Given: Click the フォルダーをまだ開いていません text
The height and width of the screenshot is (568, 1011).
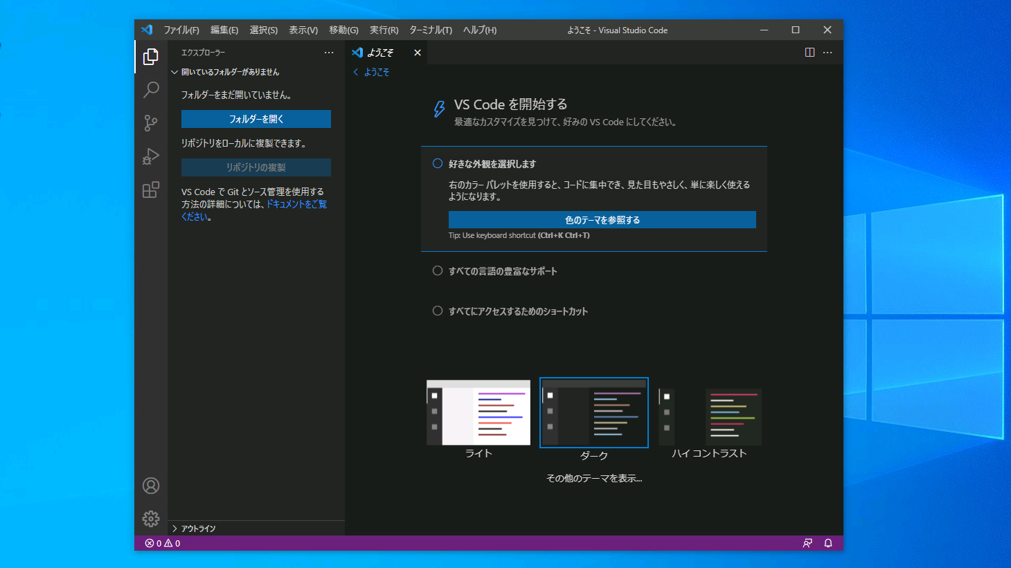Looking at the screenshot, I should point(236,95).
